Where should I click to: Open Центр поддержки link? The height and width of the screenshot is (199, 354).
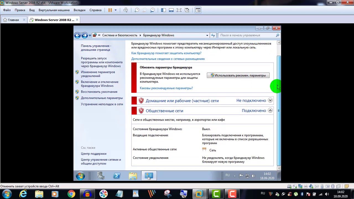[93, 154]
